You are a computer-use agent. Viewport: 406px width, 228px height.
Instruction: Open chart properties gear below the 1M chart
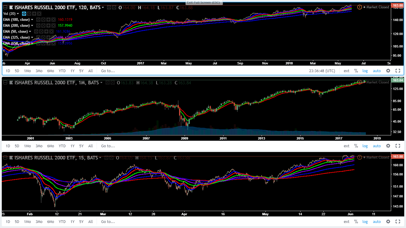[388, 146]
